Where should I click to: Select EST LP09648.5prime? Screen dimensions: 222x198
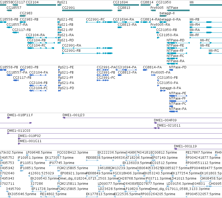pos(39,153)
